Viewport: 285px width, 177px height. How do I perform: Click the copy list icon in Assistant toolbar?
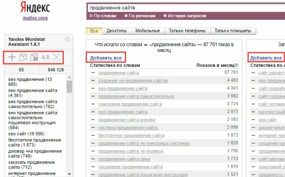point(23,57)
